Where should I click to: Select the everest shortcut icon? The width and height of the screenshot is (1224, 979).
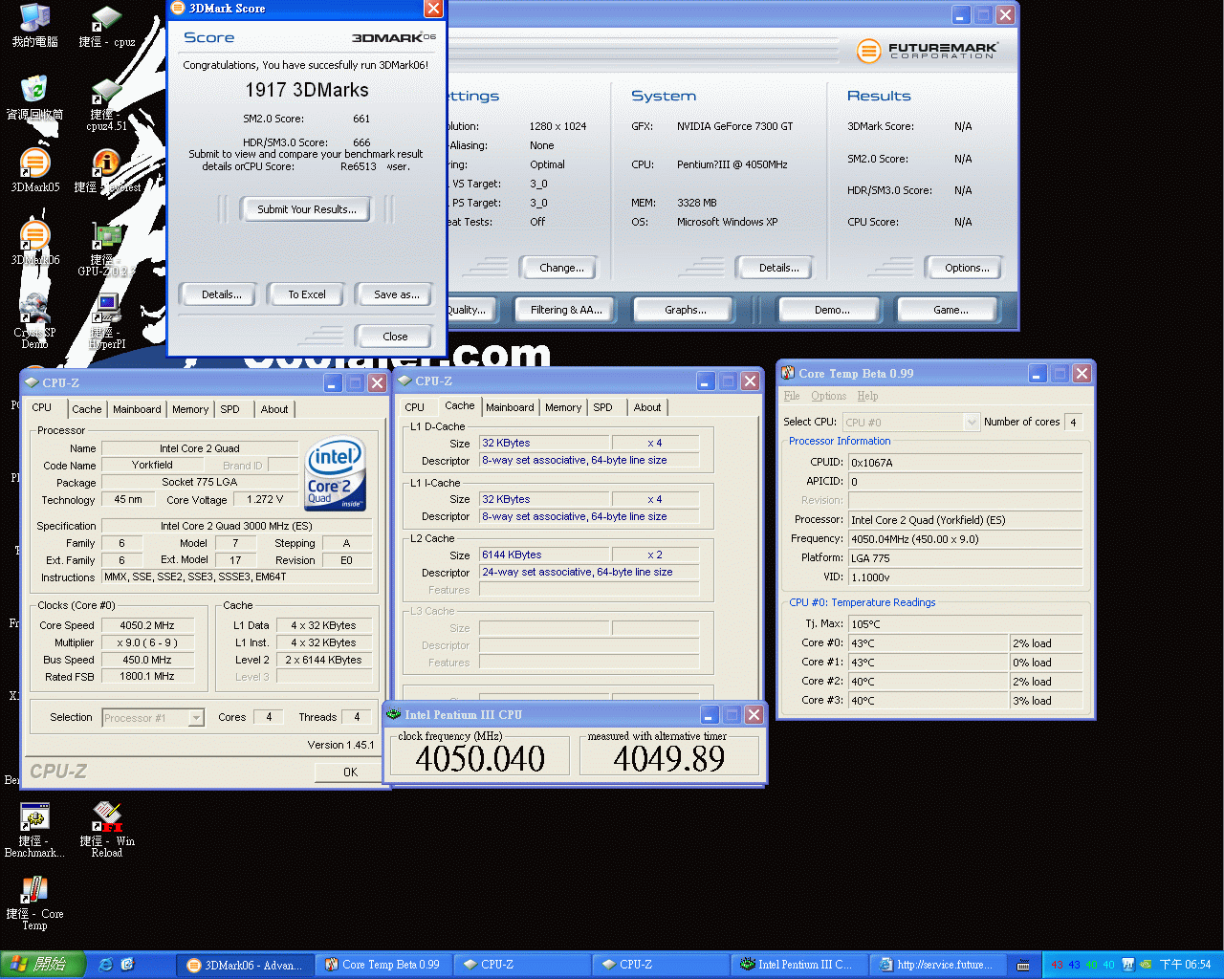(106, 170)
